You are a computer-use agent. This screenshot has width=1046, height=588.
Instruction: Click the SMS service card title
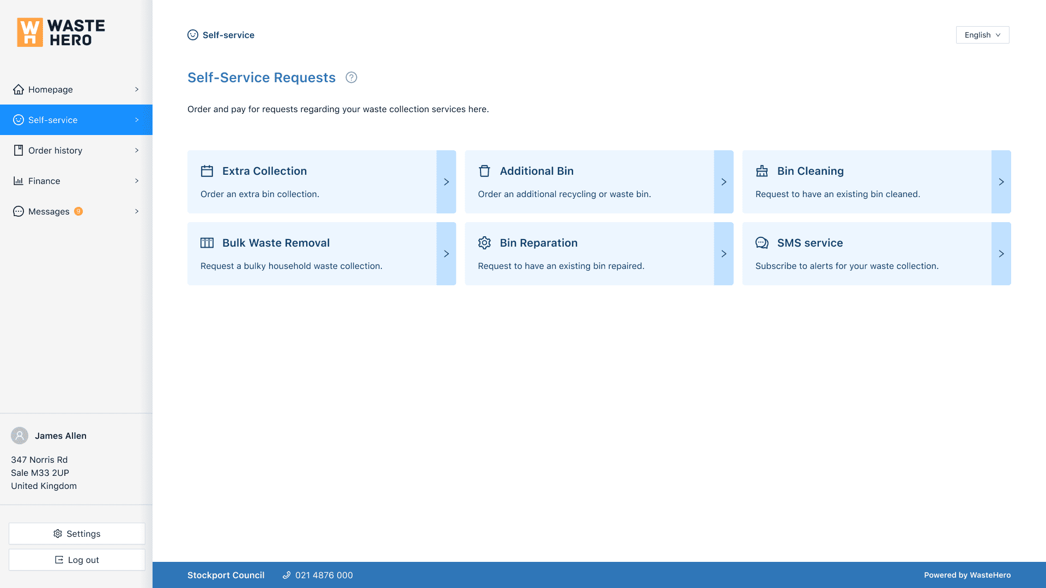[810, 243]
